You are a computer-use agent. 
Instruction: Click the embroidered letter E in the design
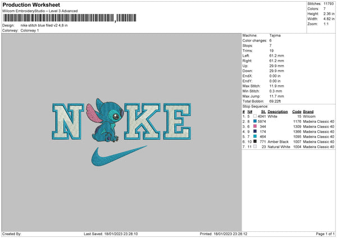pyautogui.click(x=177, y=121)
